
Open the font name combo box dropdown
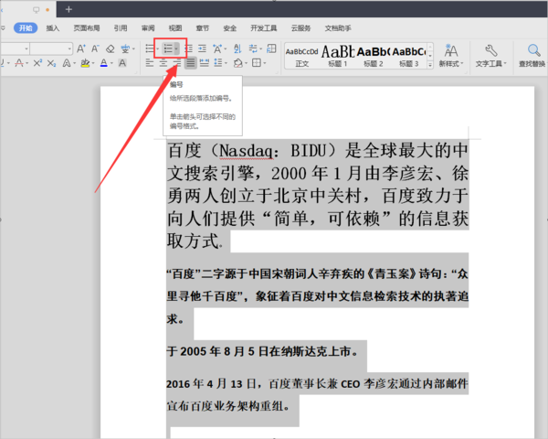pos(26,48)
